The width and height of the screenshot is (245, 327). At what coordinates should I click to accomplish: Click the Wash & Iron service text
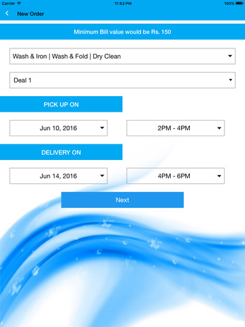point(30,56)
